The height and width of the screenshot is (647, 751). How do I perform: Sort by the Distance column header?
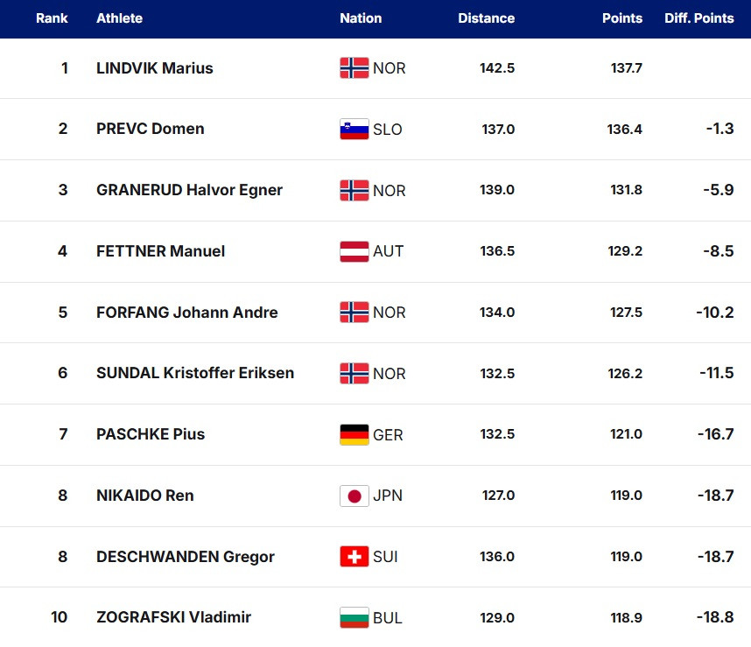pyautogui.click(x=486, y=18)
